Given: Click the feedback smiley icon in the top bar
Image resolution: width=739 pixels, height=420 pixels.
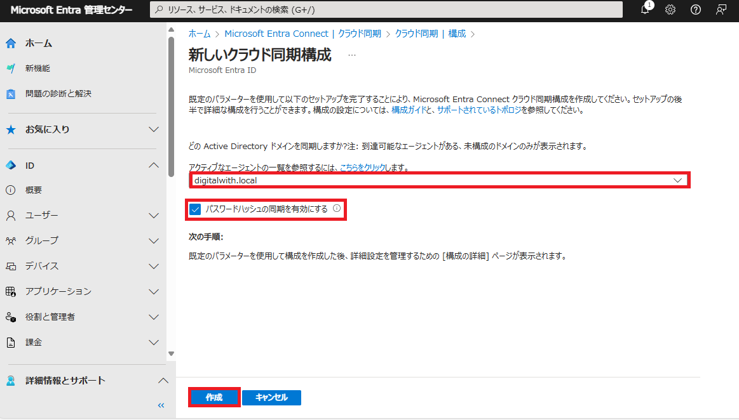Looking at the screenshot, I should click(x=721, y=10).
